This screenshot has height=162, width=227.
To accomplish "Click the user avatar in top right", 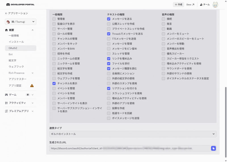I will (215, 5).
